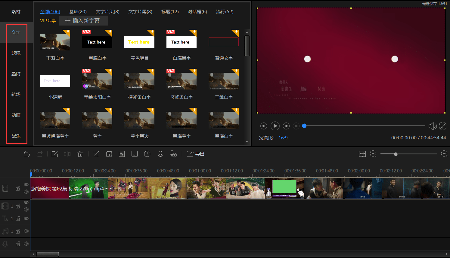Fit timeline to window width
This screenshot has width=450, height=258.
(362, 154)
